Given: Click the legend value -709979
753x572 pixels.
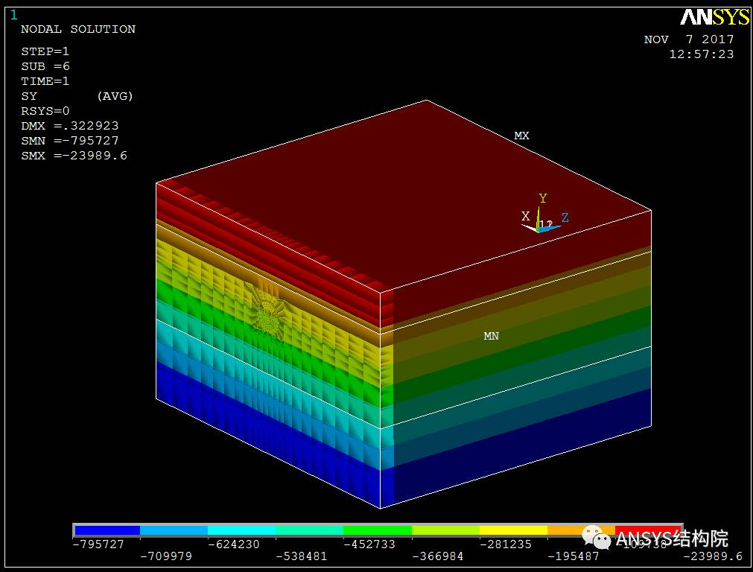Looking at the screenshot, I should tap(166, 556).
